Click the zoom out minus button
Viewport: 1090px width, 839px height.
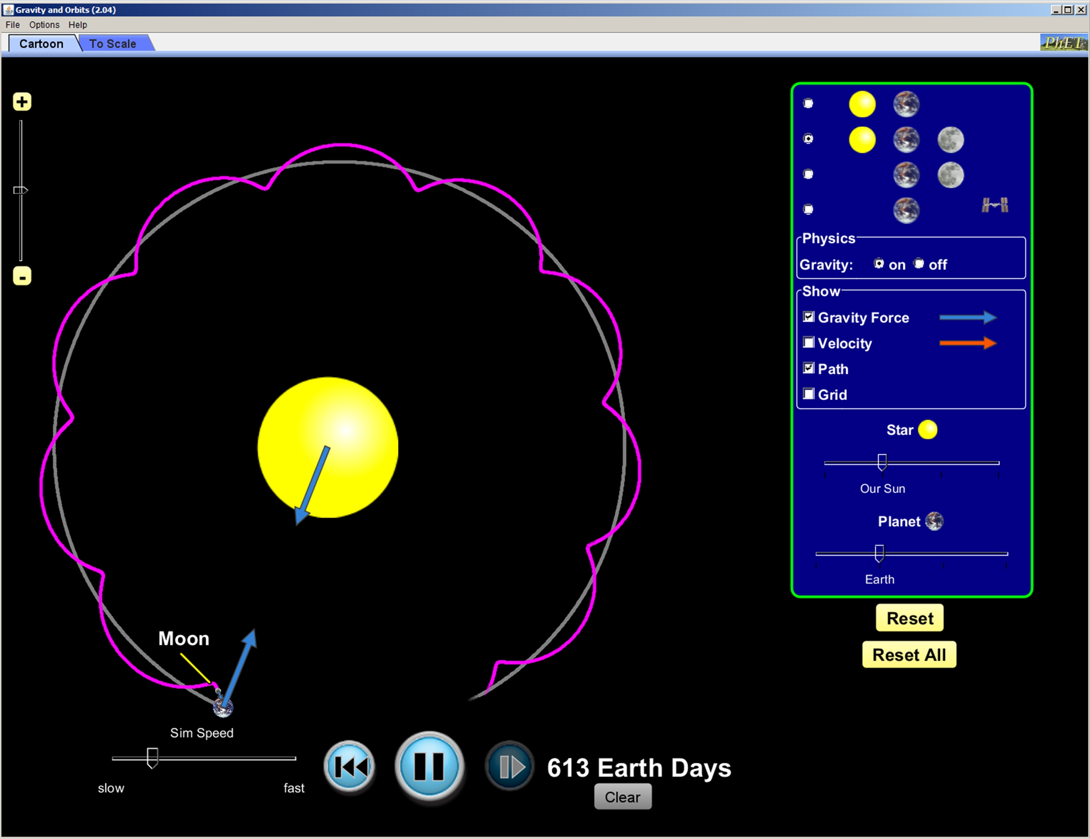tap(22, 276)
